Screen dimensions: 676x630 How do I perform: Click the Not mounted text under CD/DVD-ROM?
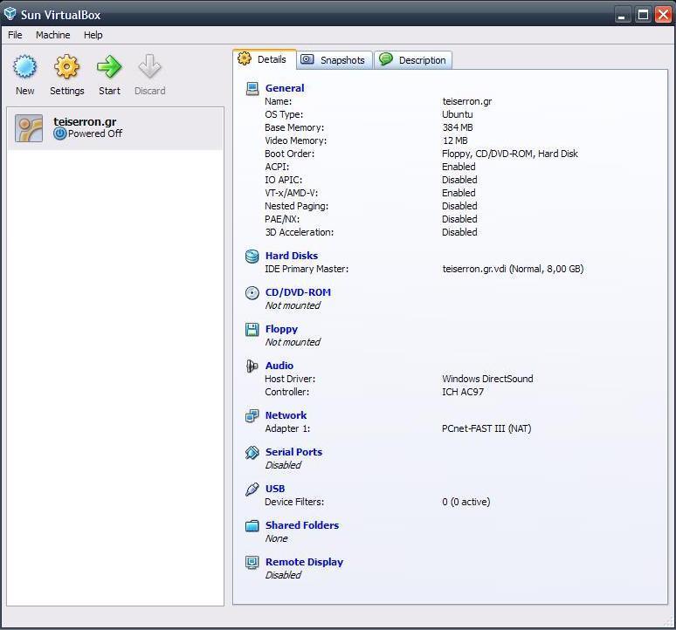coord(293,305)
